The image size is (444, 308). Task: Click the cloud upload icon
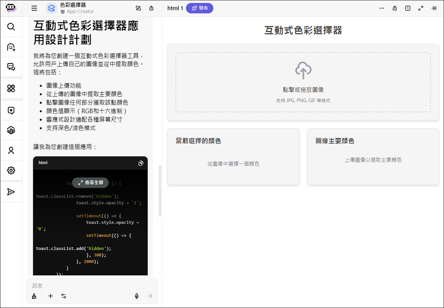point(303,70)
